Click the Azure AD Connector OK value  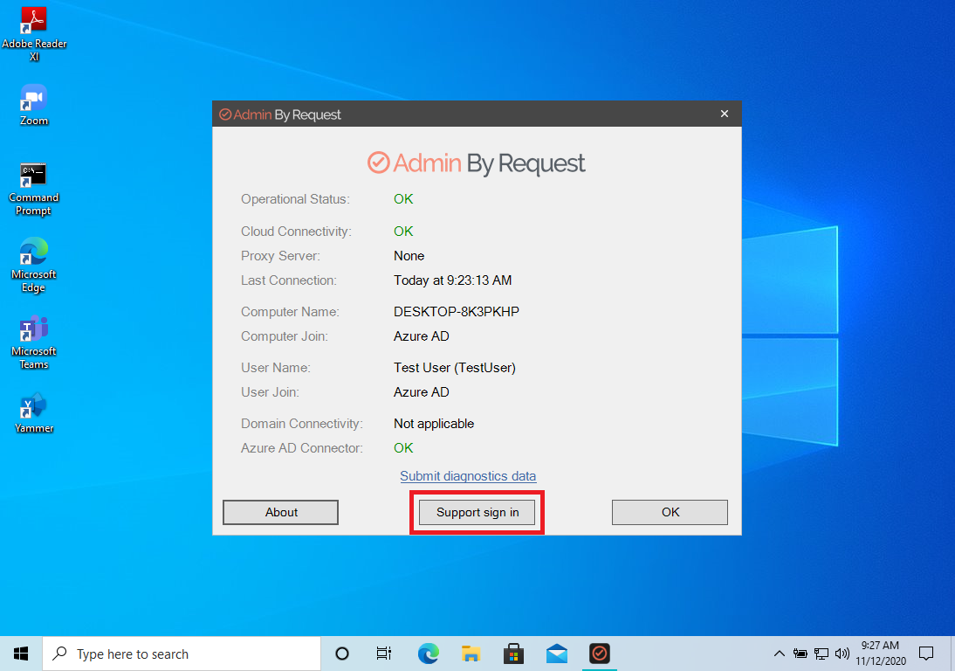(403, 448)
